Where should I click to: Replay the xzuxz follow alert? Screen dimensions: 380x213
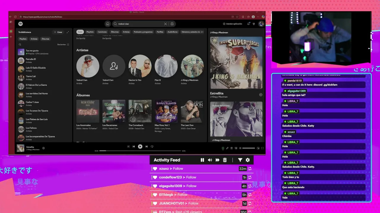coord(250,169)
